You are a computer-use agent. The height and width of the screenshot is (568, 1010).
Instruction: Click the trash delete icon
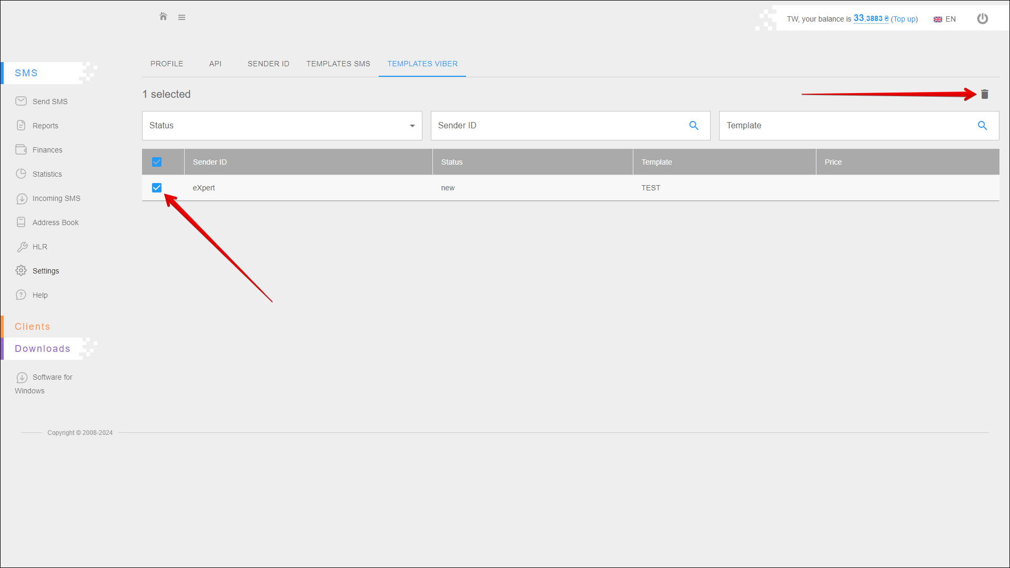pyautogui.click(x=985, y=94)
